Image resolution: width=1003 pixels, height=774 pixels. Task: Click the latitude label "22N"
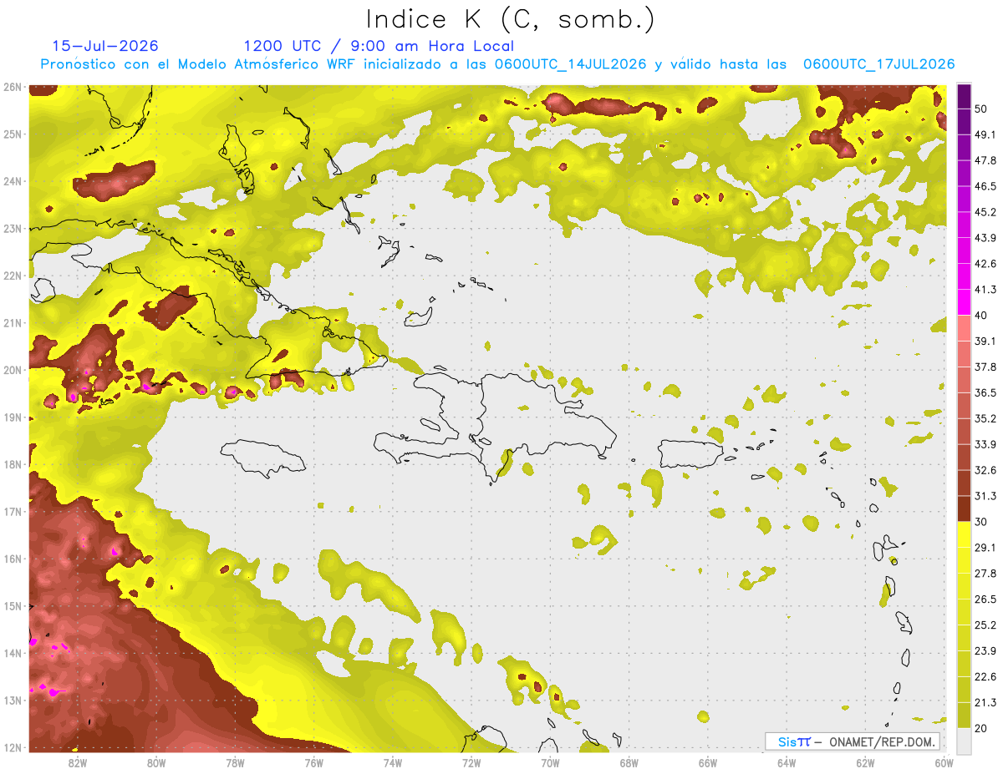[x=13, y=276]
